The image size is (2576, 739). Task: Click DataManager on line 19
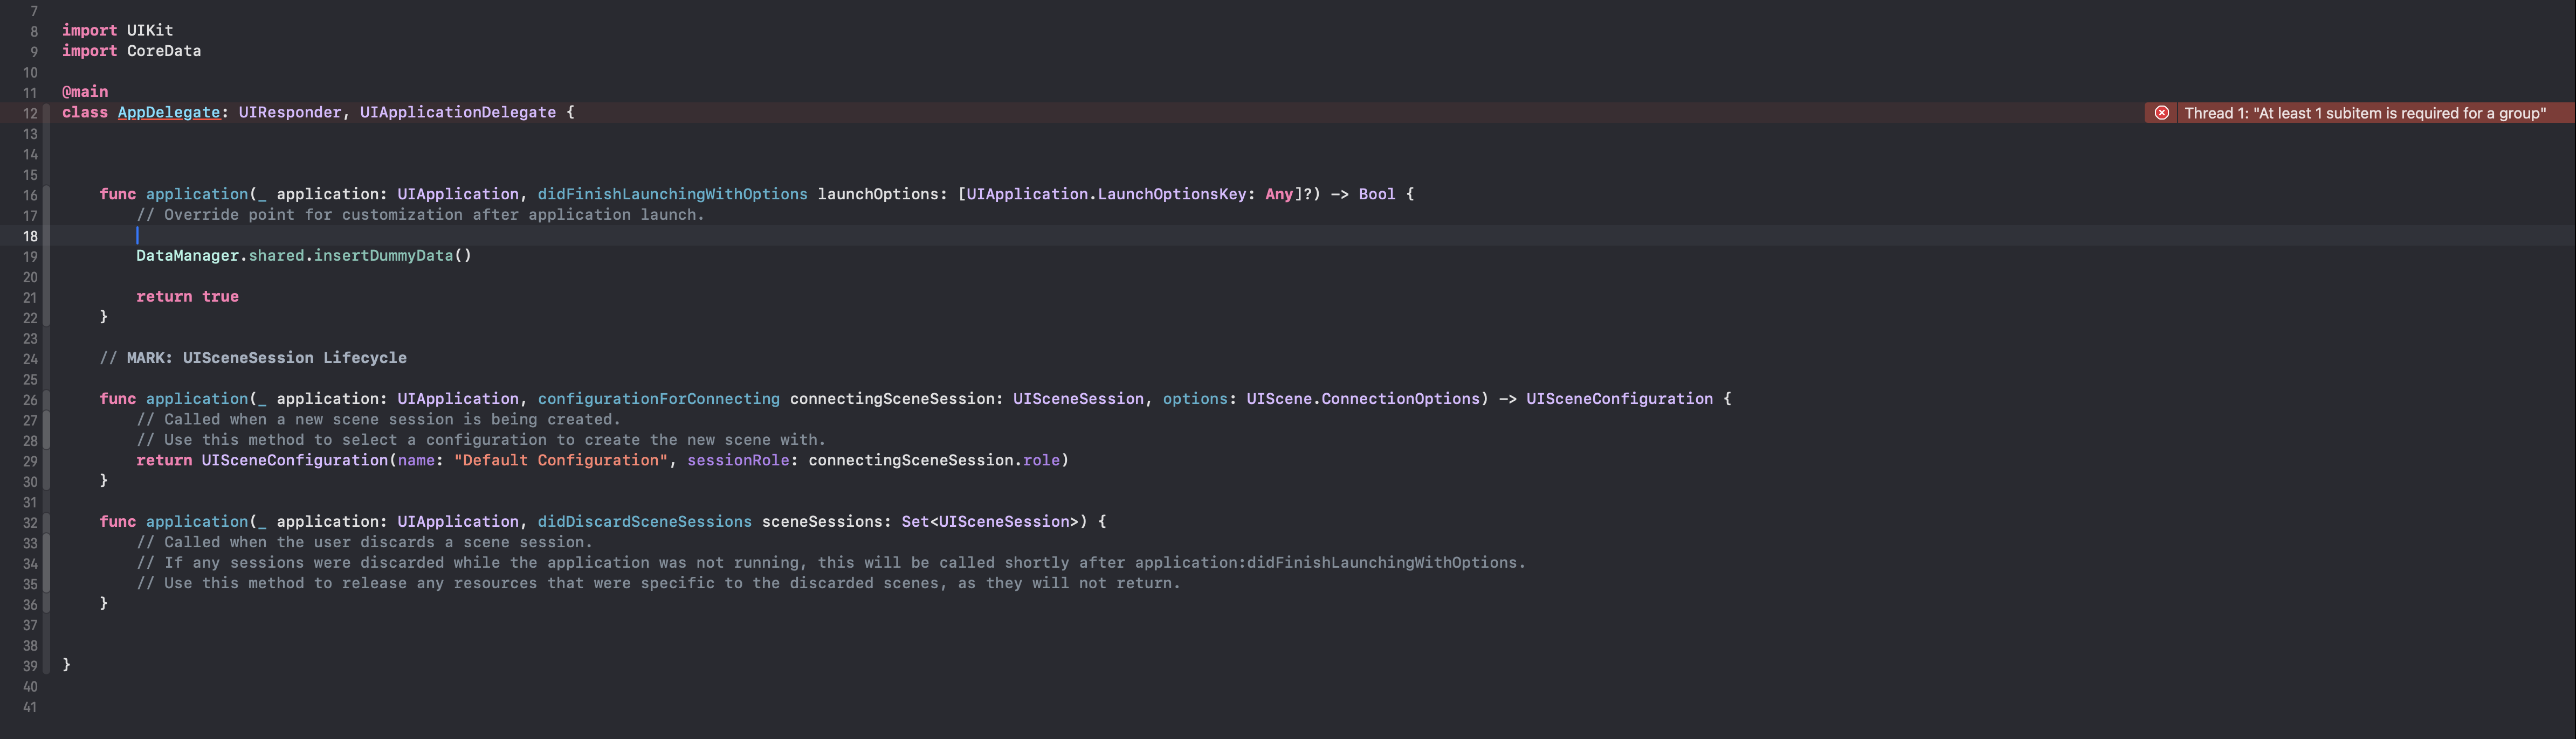point(188,256)
